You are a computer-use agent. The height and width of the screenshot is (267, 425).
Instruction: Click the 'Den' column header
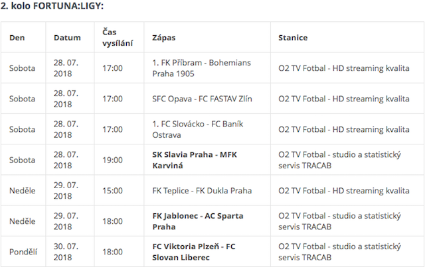coord(17,38)
